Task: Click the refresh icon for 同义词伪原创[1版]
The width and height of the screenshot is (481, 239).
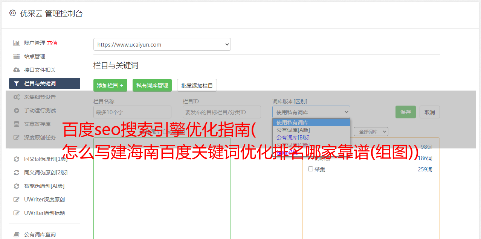Action: [17, 159]
